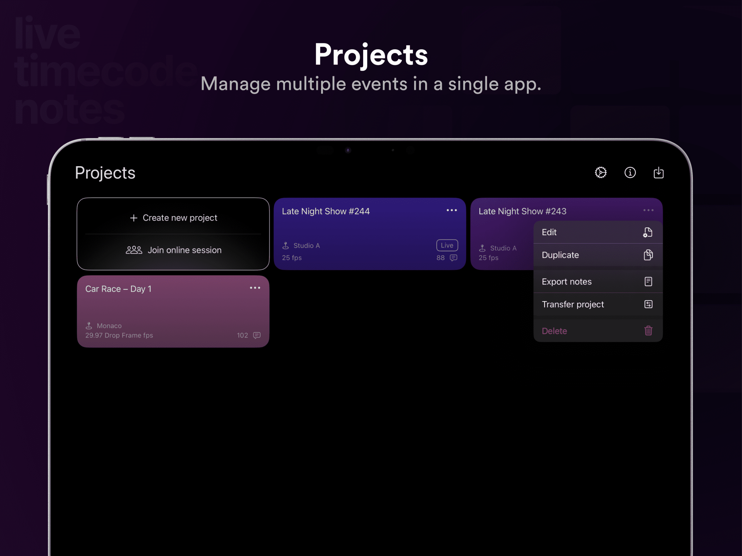Click the Create new project button
Image resolution: width=742 pixels, height=556 pixels.
click(x=173, y=217)
